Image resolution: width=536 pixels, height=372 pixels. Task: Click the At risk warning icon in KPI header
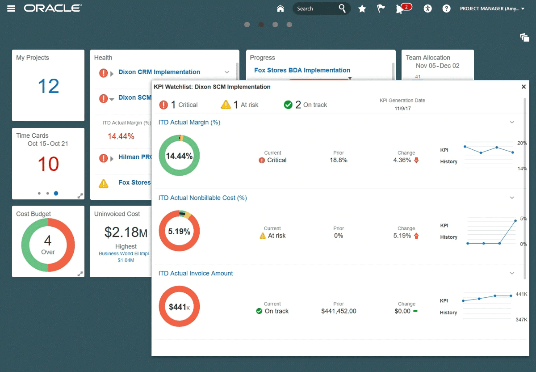[x=226, y=105]
